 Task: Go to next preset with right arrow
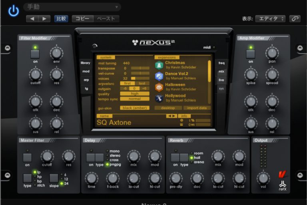click(44, 19)
